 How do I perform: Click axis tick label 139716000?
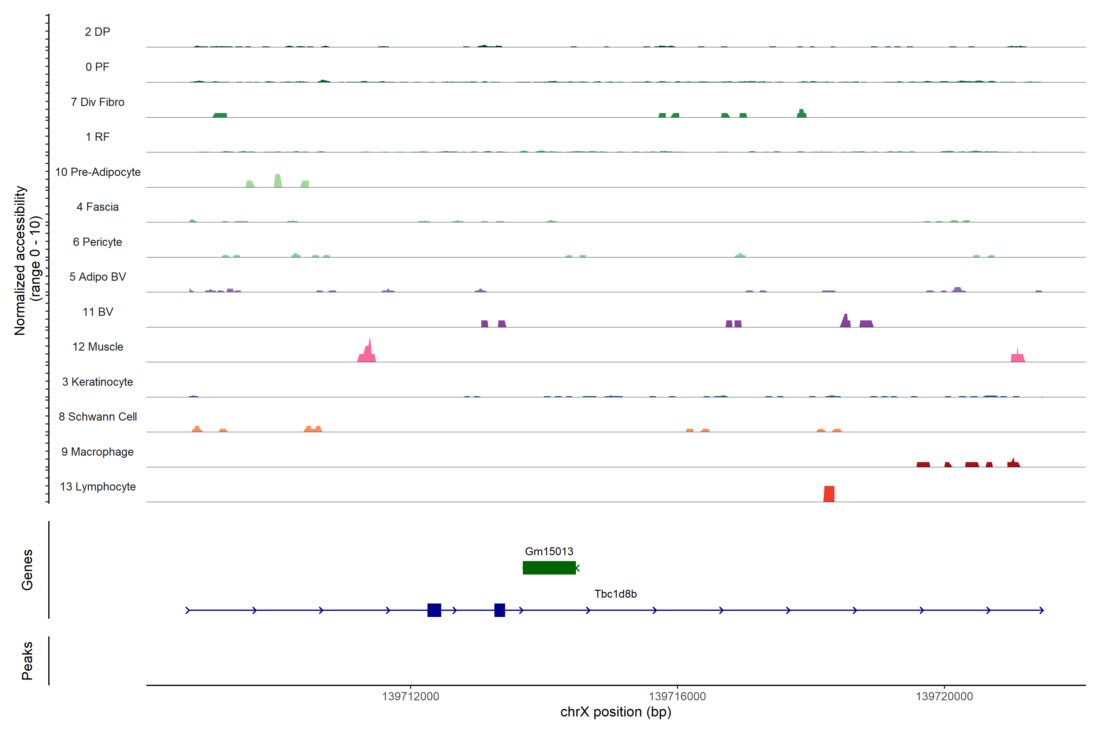point(677,696)
